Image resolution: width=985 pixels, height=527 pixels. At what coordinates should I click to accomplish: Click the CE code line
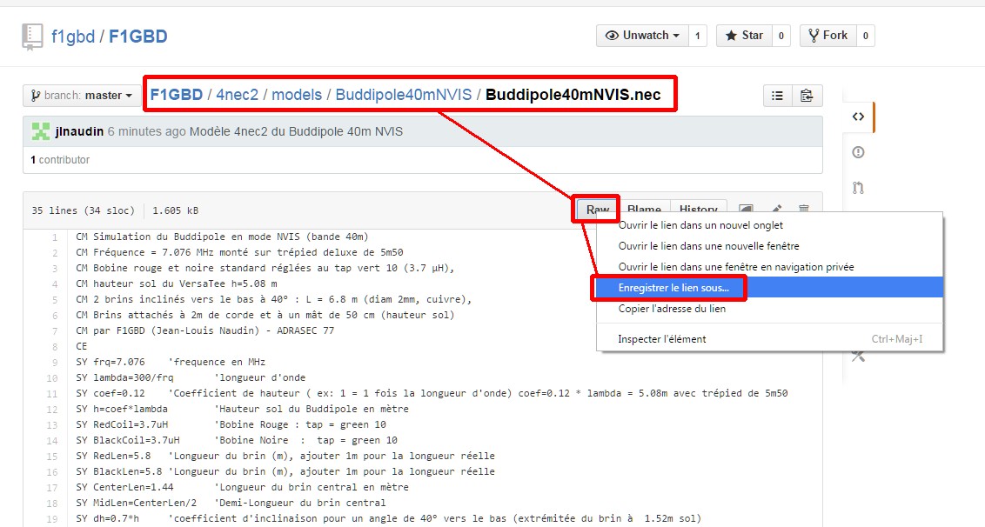point(82,347)
